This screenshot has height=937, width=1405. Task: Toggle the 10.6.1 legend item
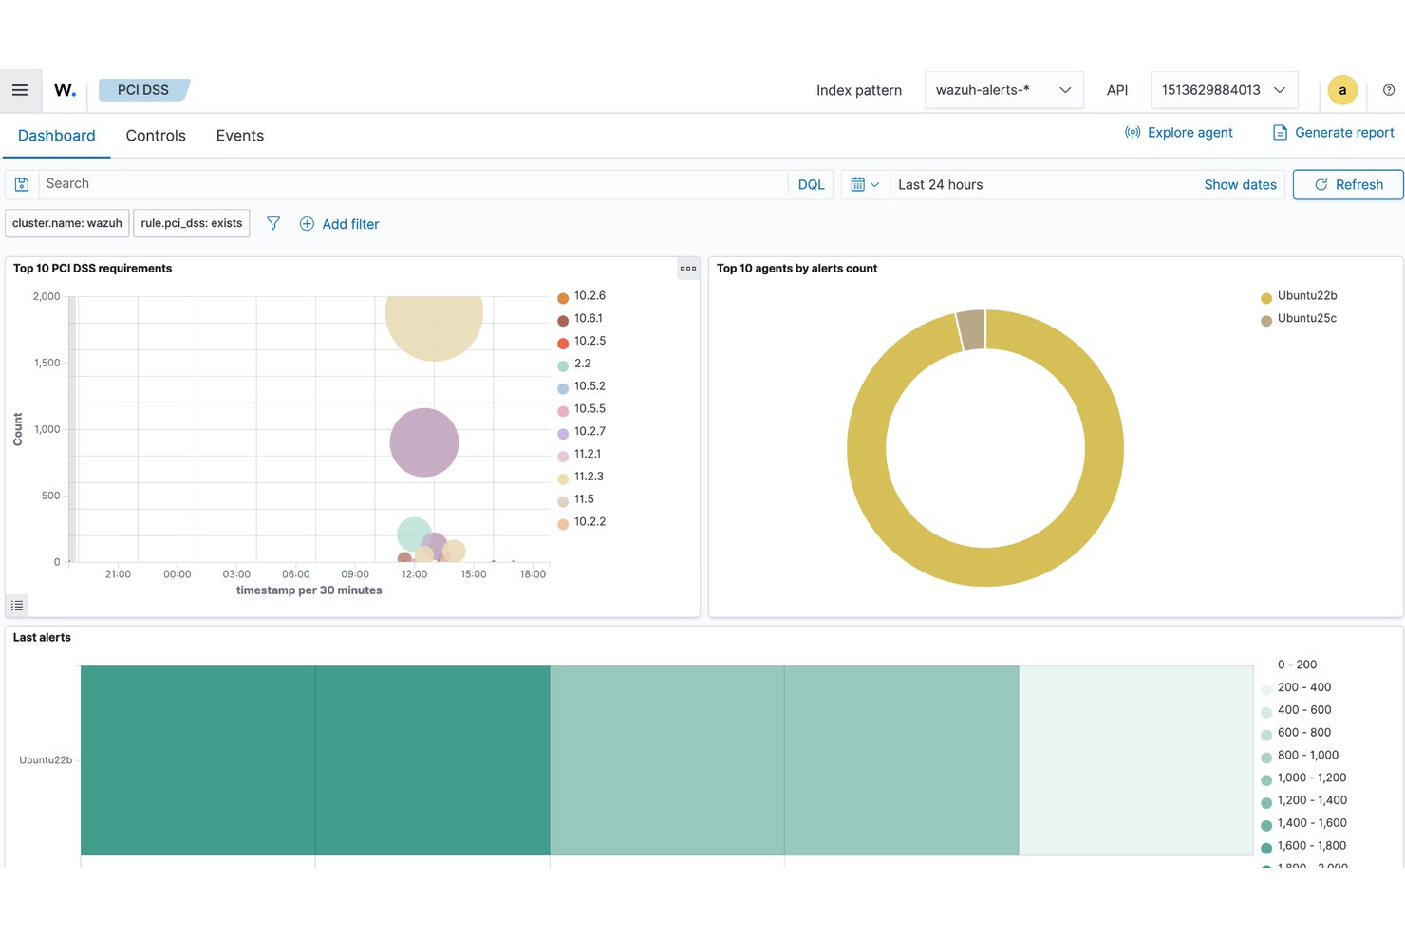tap(580, 319)
